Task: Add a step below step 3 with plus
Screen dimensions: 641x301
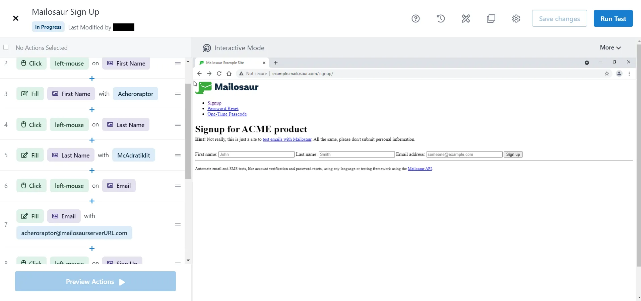Action: coord(92,110)
